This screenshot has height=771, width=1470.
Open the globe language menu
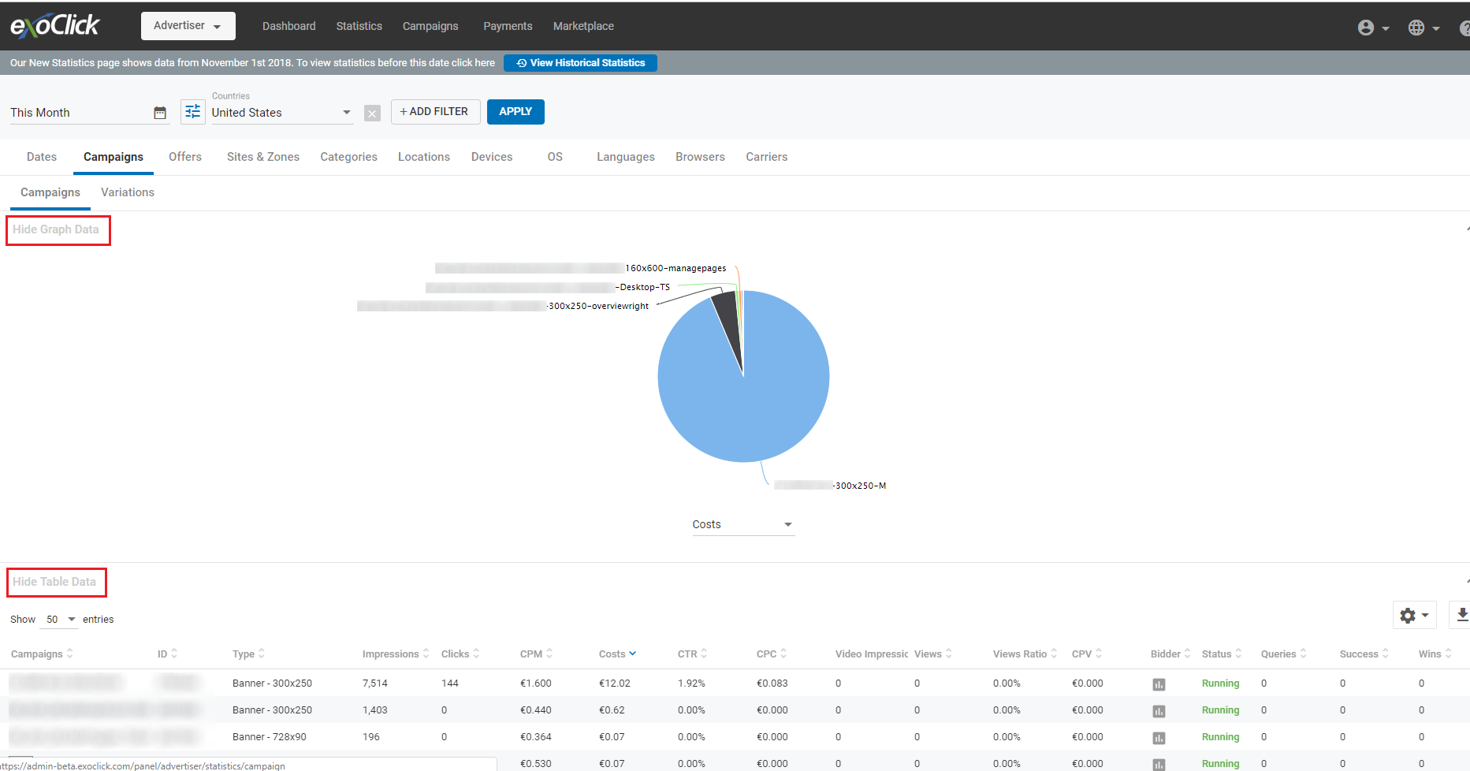[x=1423, y=28]
